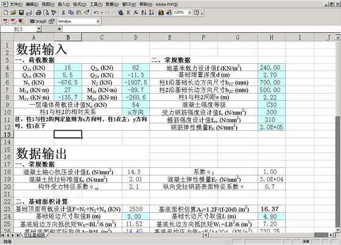341x245 pixels.
Task: Run the Spelling check icon
Action: click(54, 12)
